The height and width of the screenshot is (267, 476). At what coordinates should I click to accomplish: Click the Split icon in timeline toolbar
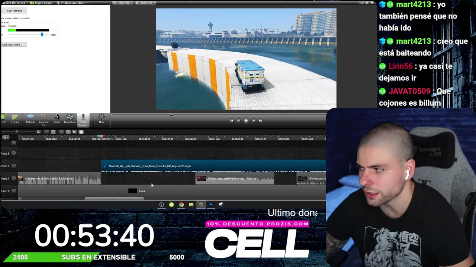68,132
